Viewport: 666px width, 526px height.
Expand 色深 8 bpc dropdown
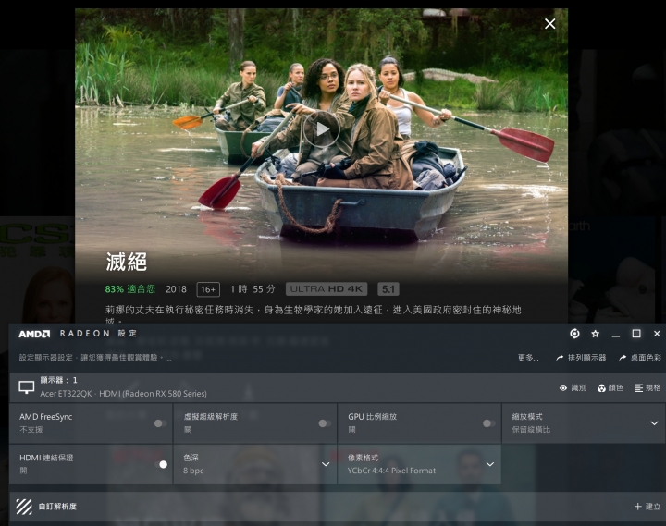click(326, 464)
